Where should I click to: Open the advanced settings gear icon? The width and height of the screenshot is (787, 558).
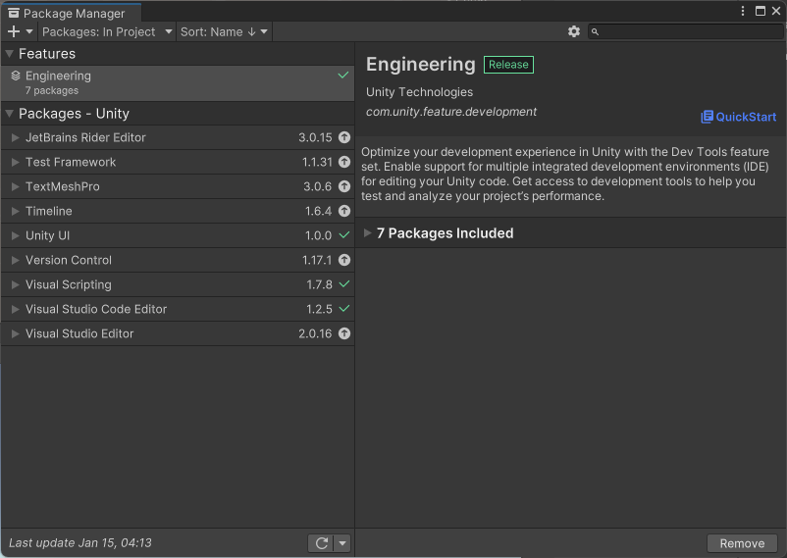point(574,32)
